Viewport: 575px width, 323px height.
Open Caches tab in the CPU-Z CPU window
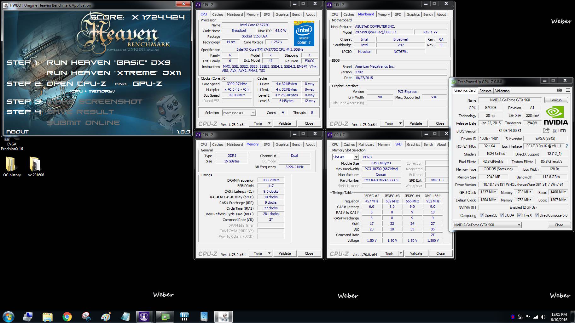218,14
